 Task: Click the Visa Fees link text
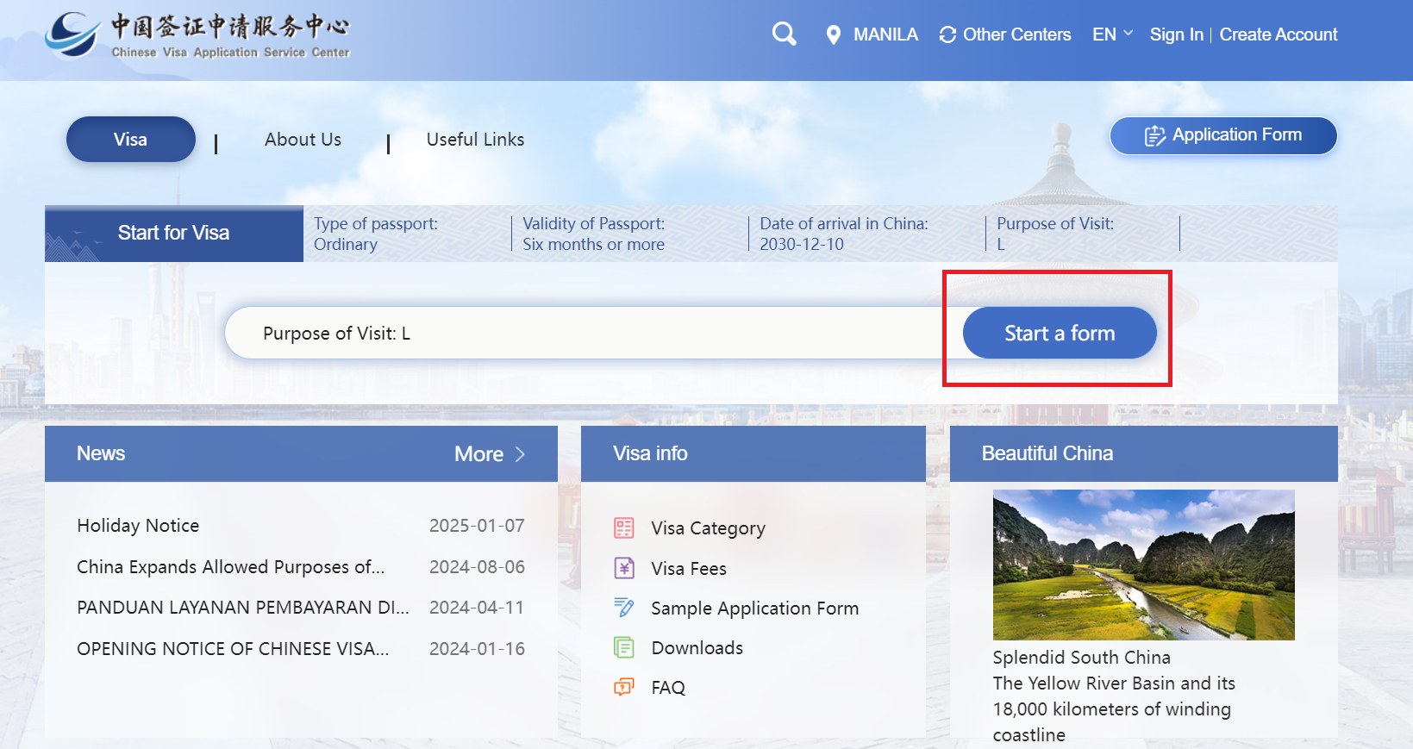pos(689,569)
